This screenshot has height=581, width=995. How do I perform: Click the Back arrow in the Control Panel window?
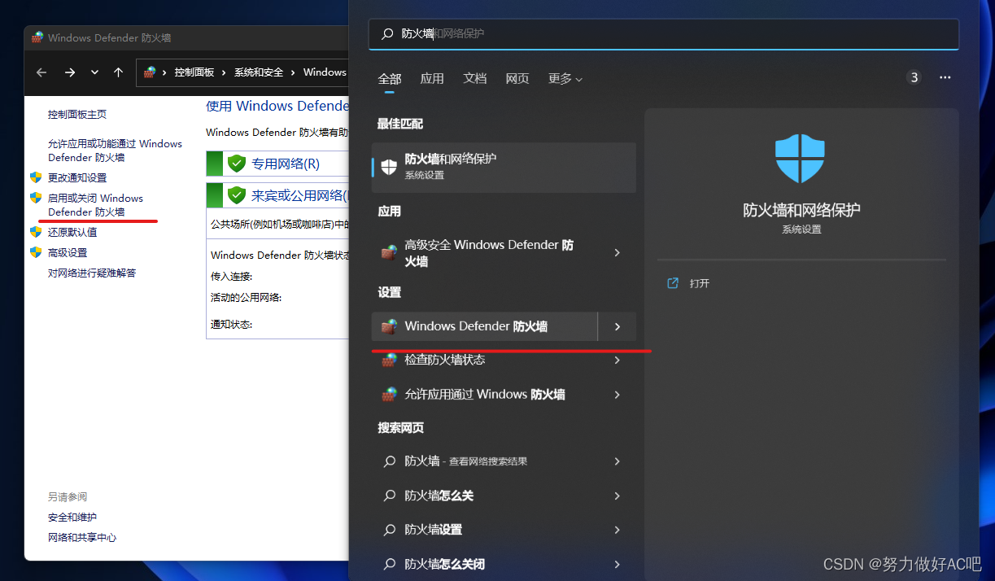(x=42, y=72)
